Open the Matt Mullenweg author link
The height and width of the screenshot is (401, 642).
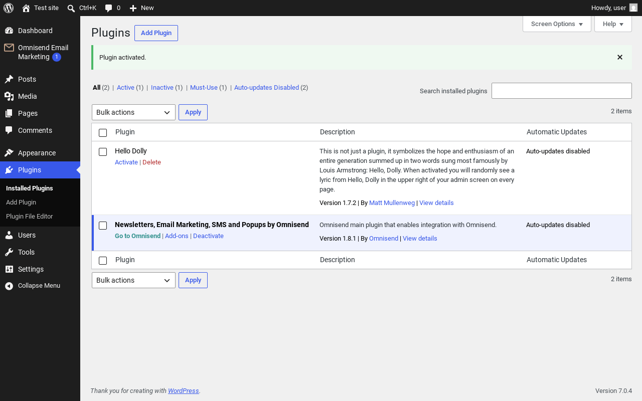pos(392,203)
